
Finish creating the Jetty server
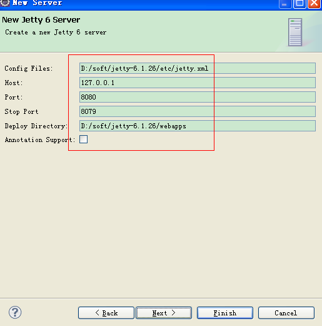[225, 313]
